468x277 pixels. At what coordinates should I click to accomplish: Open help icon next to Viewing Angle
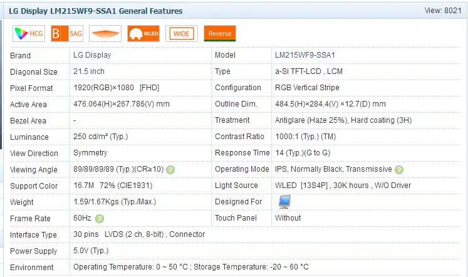click(x=170, y=170)
